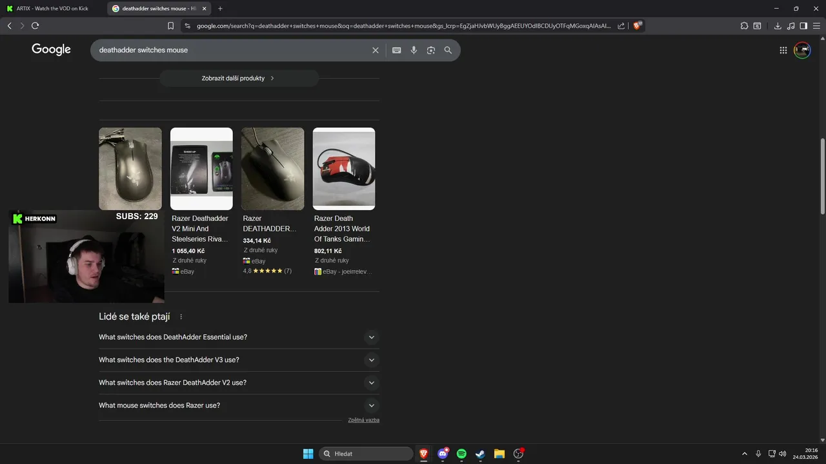Viewport: 826px width, 464px height.
Task: Open the first black DeathAdder product thumbnail
Action: click(130, 169)
